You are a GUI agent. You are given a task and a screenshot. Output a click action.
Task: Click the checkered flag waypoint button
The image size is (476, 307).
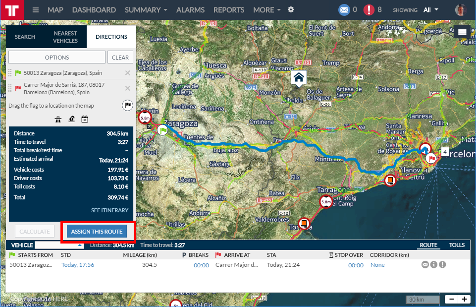127,105
